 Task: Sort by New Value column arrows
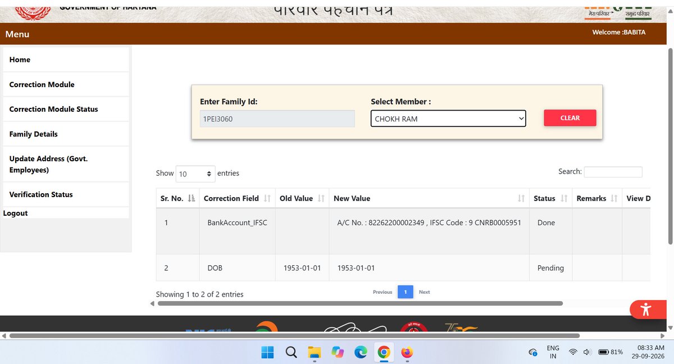point(521,198)
